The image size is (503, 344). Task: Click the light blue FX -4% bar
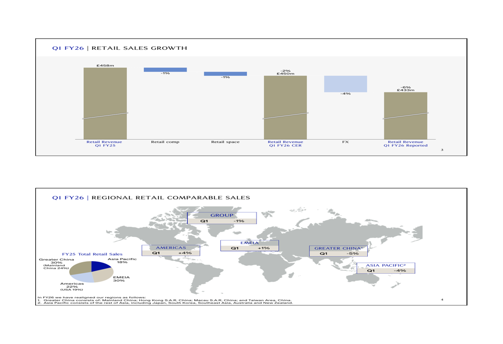[x=345, y=84]
